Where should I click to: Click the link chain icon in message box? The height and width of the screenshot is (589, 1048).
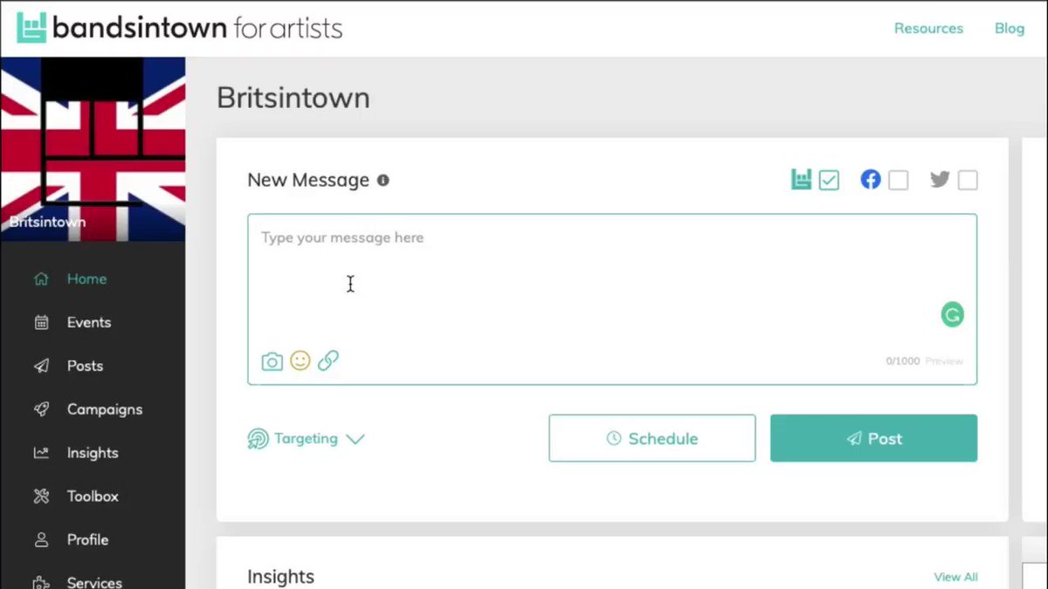327,360
